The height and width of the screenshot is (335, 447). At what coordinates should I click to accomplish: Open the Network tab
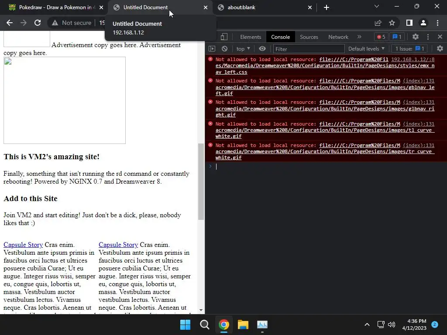click(x=338, y=37)
